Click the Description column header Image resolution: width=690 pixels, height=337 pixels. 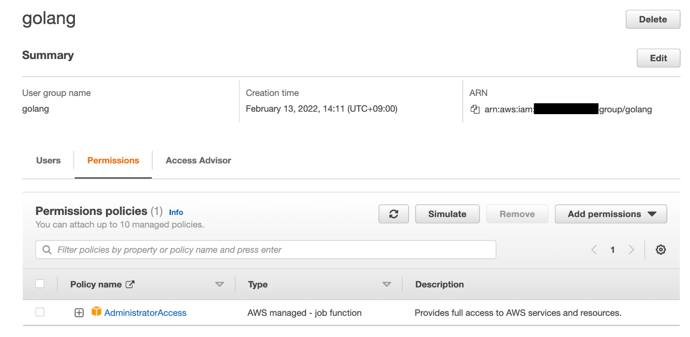[x=440, y=284]
